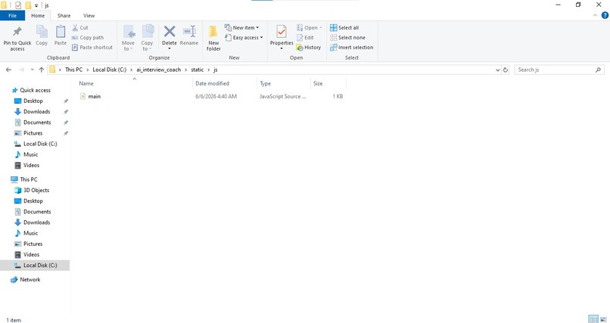Click Open in the ribbon
This screenshot has width=610, height=323.
click(x=310, y=27)
